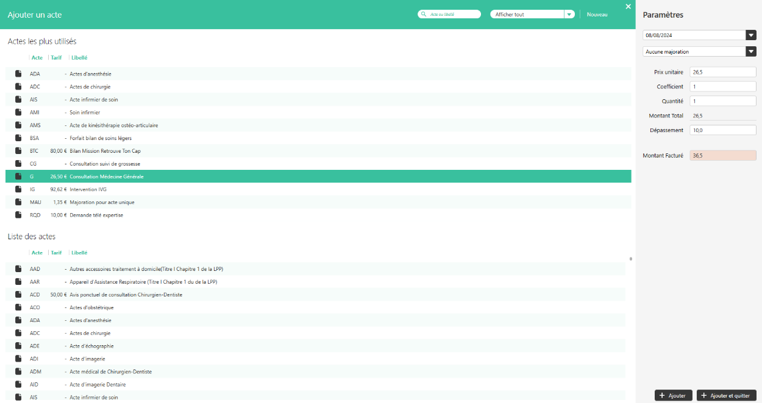Click the document icon for BTC row

coord(18,150)
